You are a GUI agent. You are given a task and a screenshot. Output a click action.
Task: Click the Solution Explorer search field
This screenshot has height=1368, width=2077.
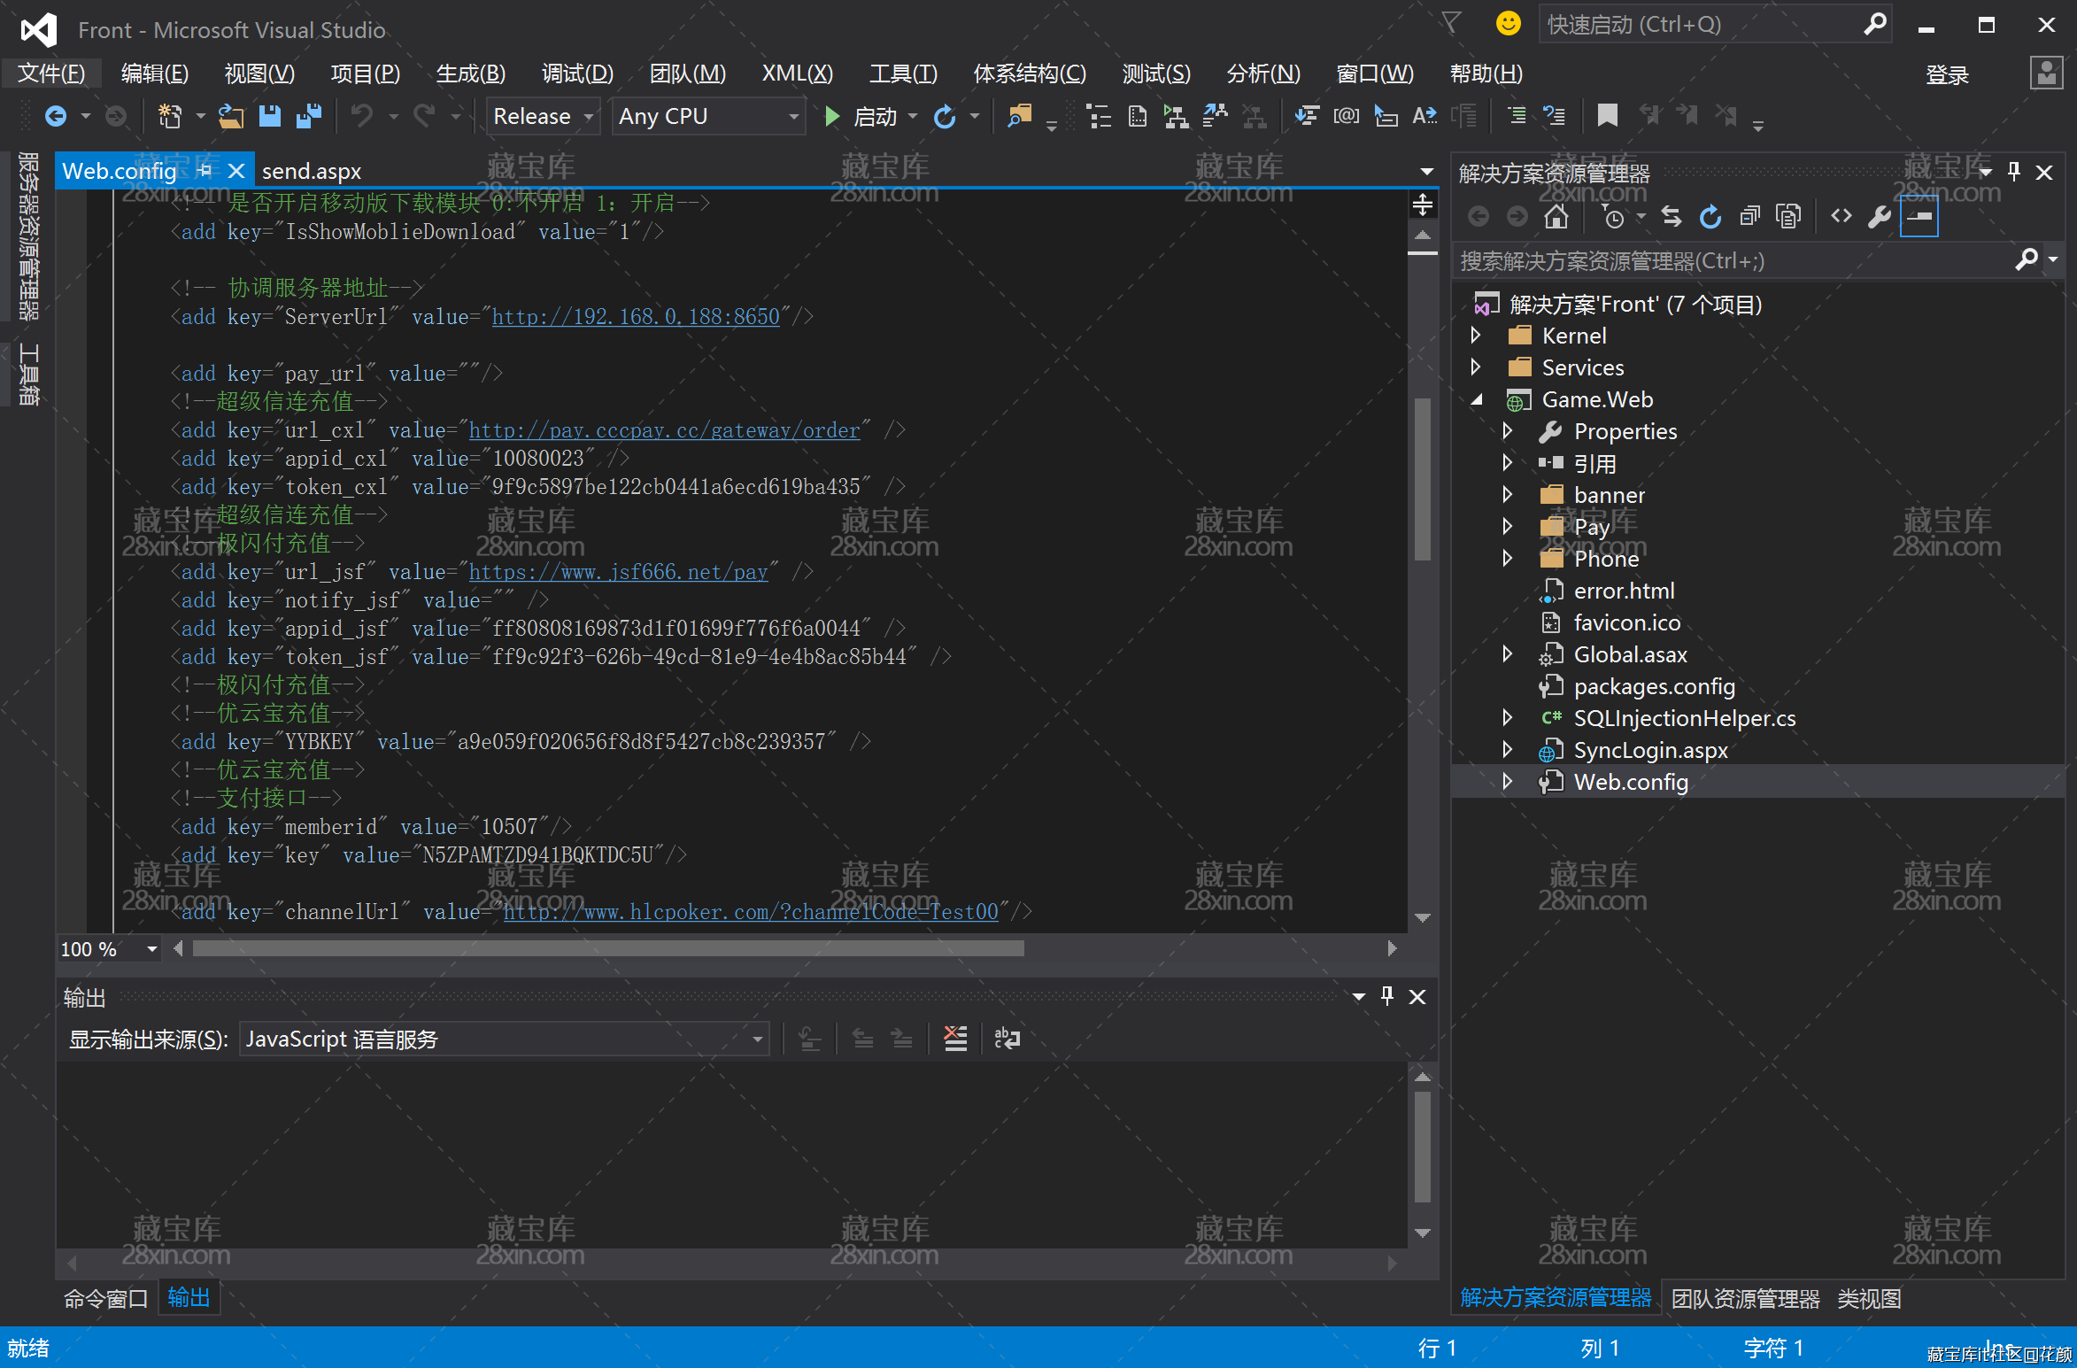pos(1726,261)
